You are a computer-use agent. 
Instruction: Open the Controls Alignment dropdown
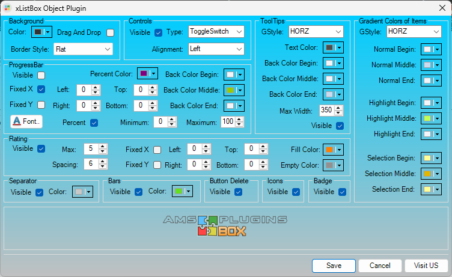(216, 49)
